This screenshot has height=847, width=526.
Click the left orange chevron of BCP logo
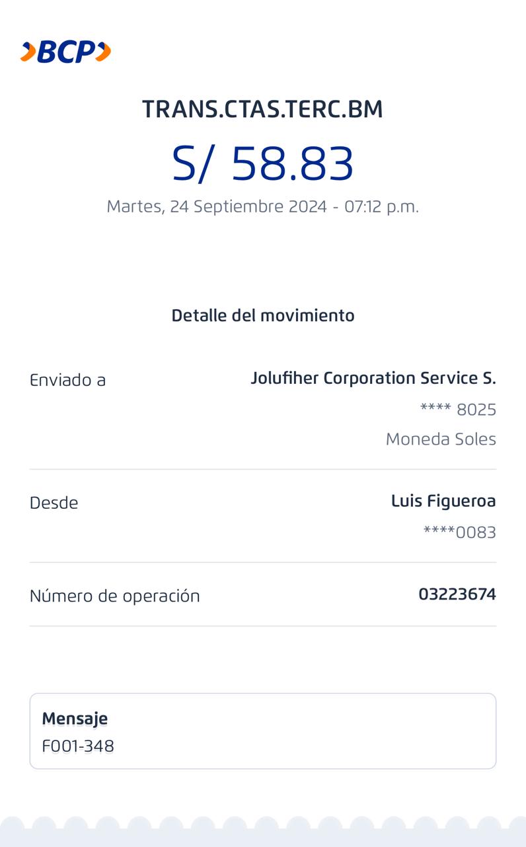(28, 52)
